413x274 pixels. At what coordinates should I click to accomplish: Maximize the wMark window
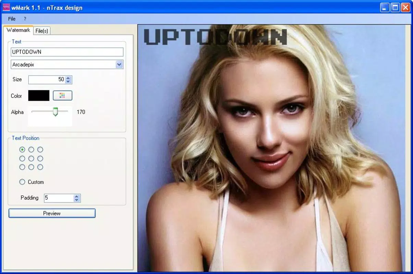click(x=395, y=7)
